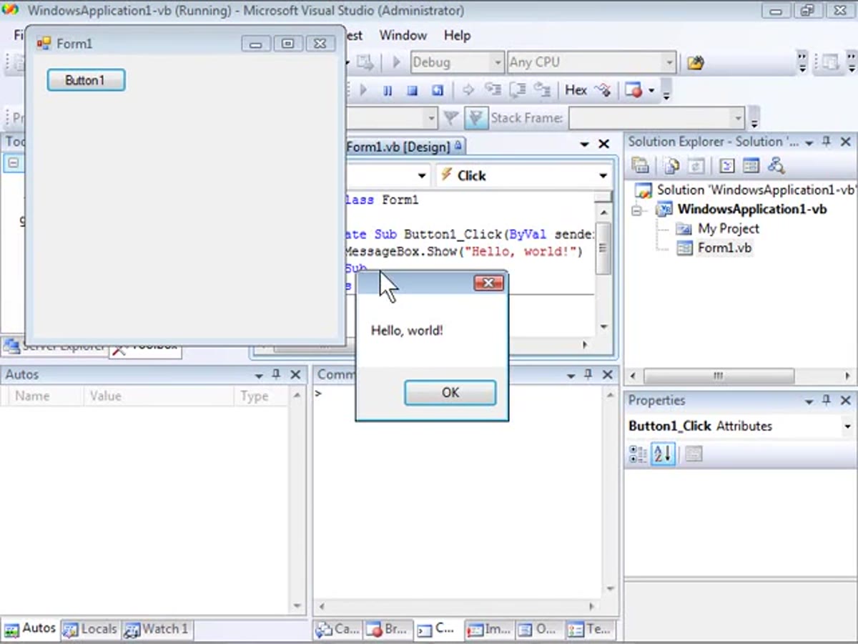Screen dimensions: 858x644
Task: Click the Continue debugging play icon
Action: pyautogui.click(x=363, y=90)
